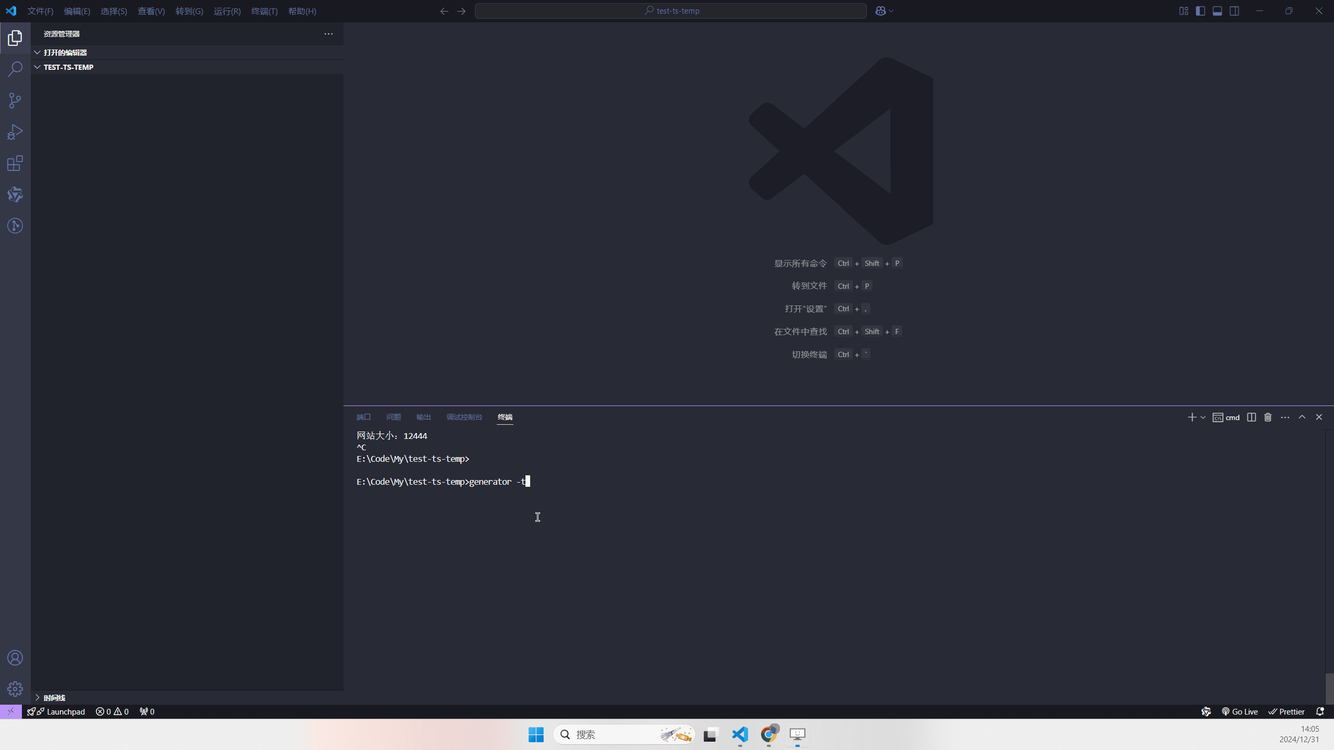1334x750 pixels.
Task: Click the terminal scrollbar thumb
Action: [x=1329, y=688]
